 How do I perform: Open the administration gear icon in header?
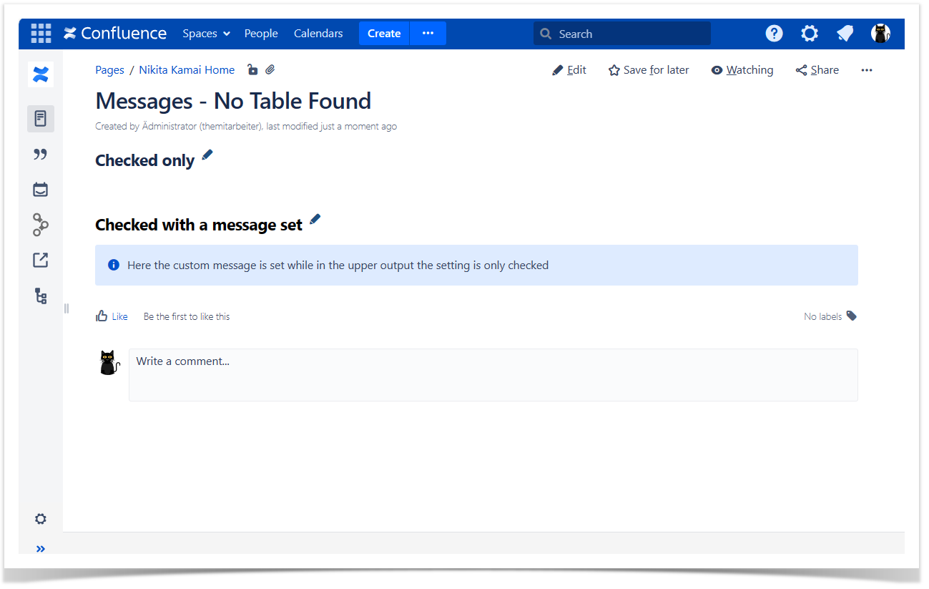pos(810,34)
